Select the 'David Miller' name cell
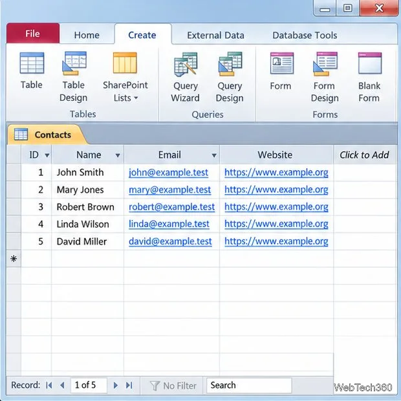This screenshot has width=401, height=401. [x=88, y=241]
